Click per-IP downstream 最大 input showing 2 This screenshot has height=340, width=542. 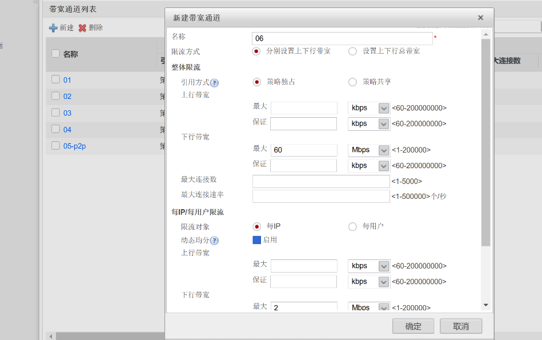304,307
